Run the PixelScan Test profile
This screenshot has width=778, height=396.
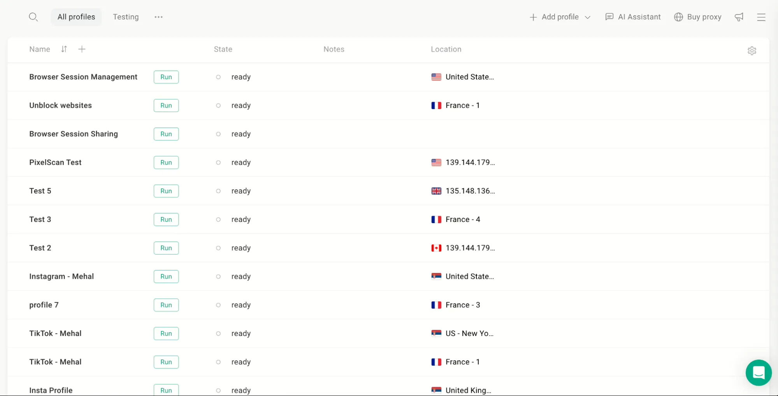[x=166, y=162]
